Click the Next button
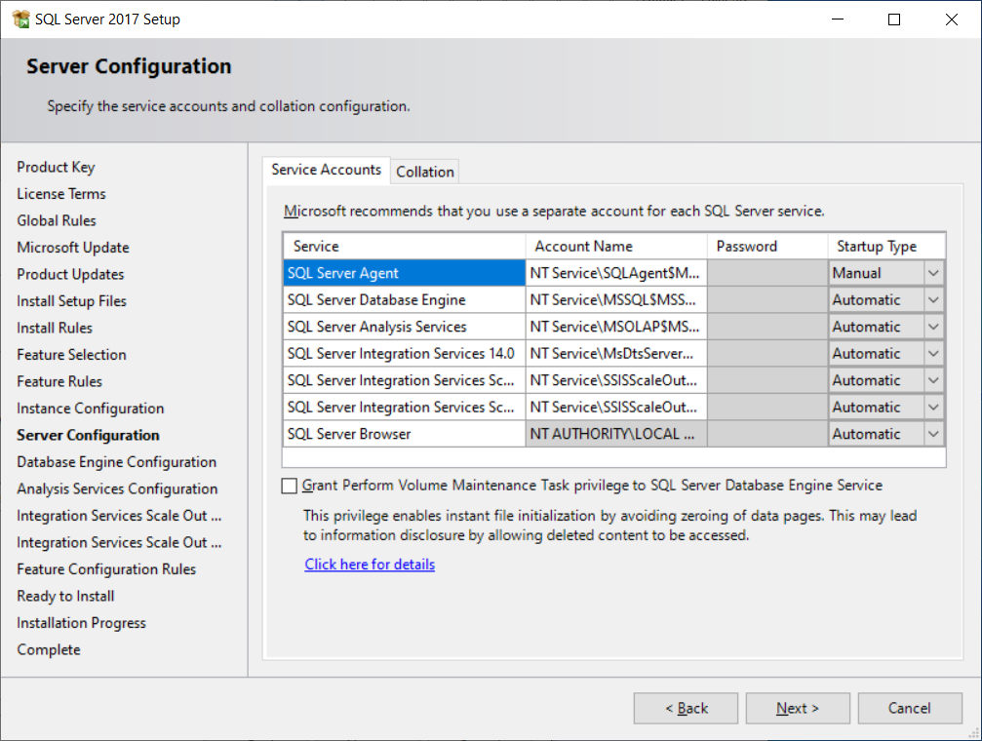 pos(797,709)
